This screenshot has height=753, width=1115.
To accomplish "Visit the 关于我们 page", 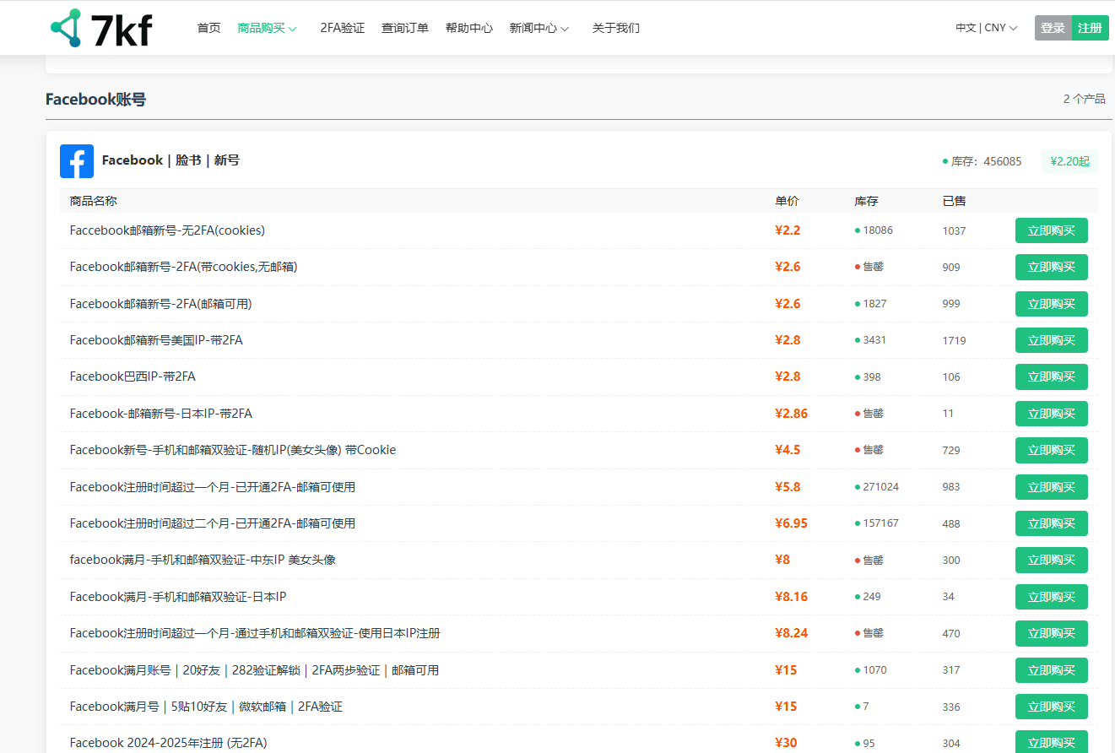I will click(x=615, y=28).
